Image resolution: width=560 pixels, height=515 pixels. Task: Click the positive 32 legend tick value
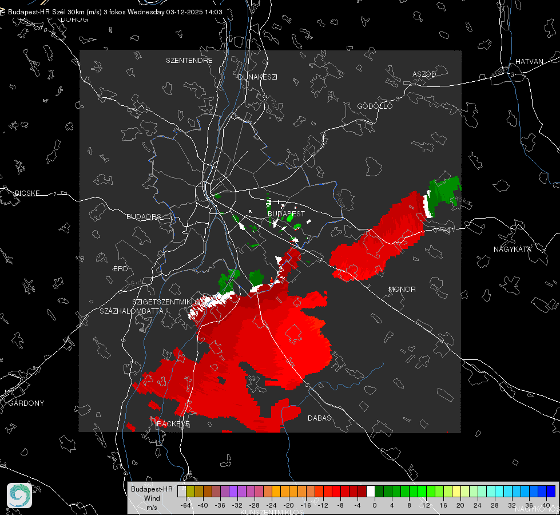pos(512,505)
